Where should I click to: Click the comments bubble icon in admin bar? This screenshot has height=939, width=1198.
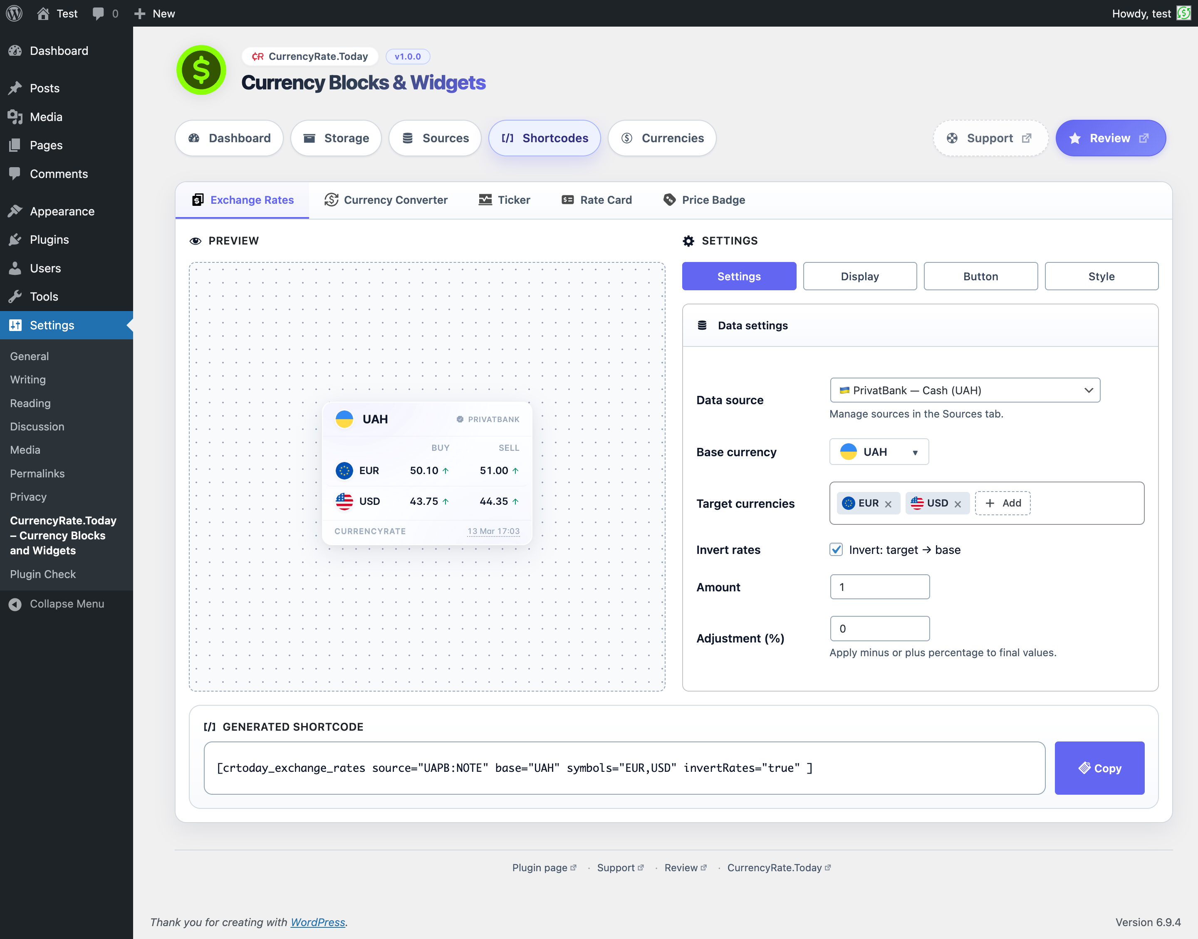(x=99, y=13)
